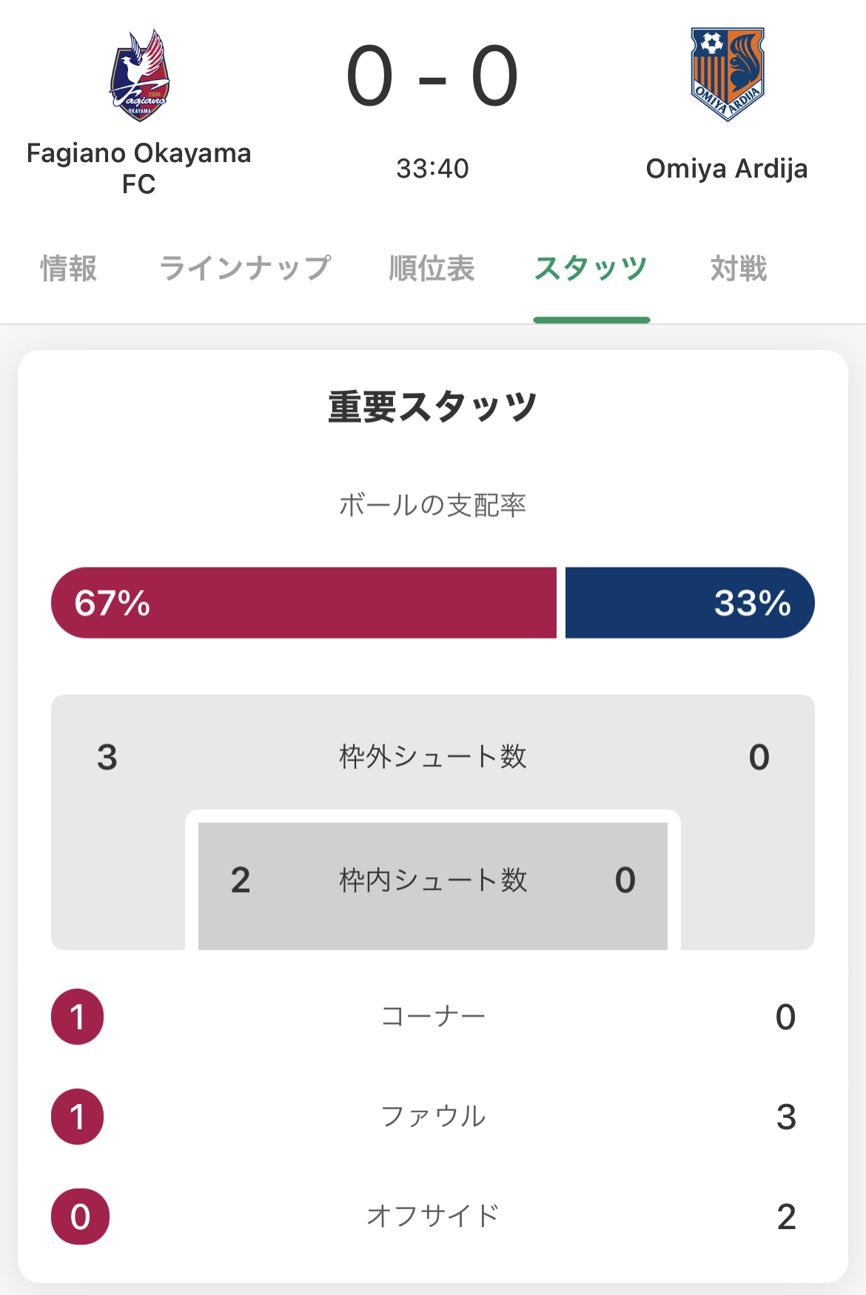This screenshot has height=1295, width=866.
Task: Select the スタッツ stats tab
Action: click(591, 269)
